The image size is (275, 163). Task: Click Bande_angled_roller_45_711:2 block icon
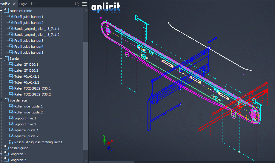[11, 34]
